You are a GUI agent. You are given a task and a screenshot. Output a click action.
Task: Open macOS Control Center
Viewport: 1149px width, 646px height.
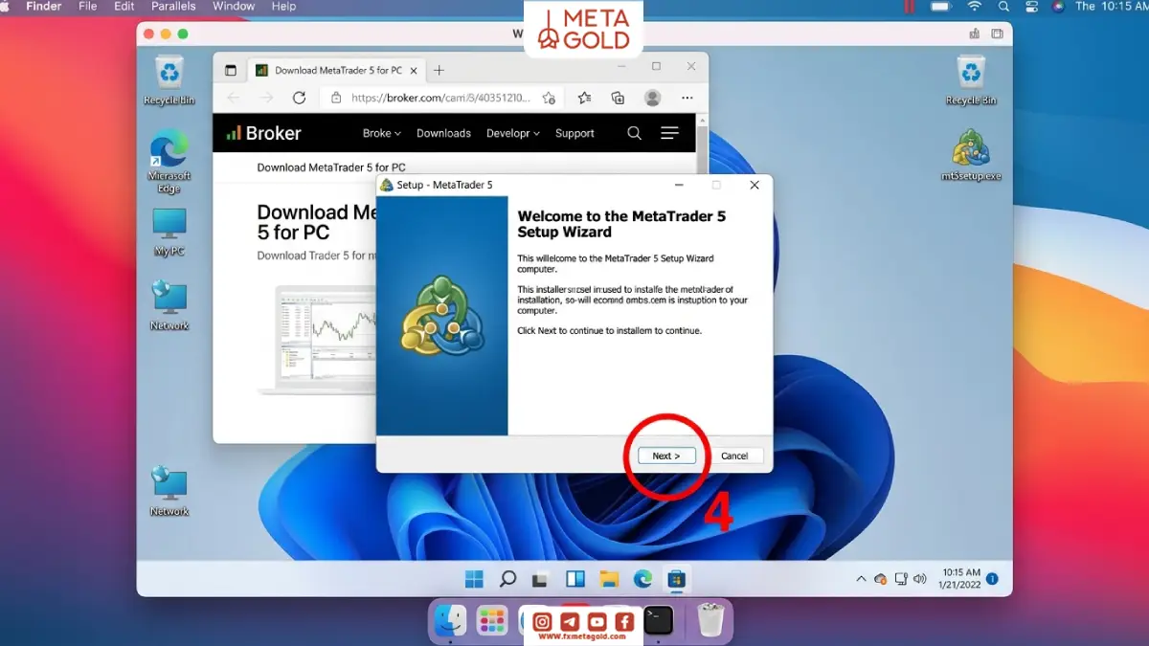coord(1031,6)
